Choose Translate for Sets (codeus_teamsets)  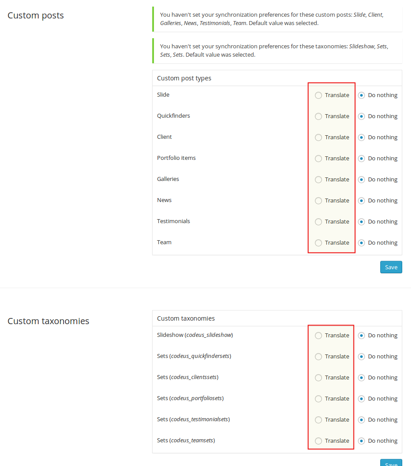point(318,441)
